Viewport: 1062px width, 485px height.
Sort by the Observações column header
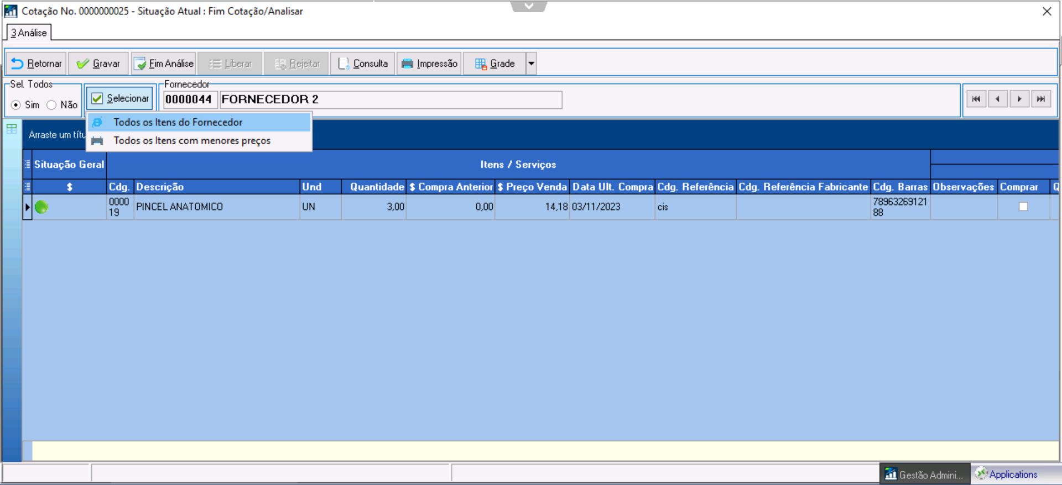point(964,187)
